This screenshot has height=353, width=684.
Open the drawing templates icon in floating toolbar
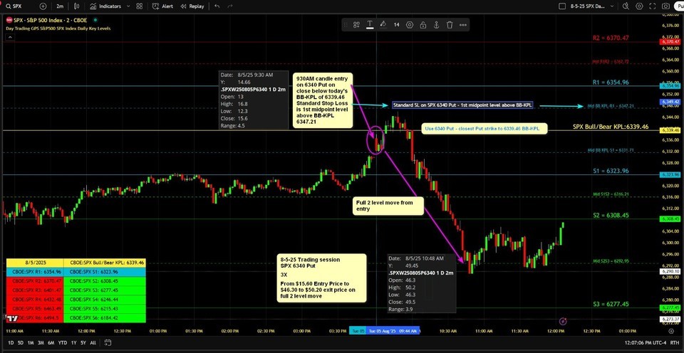tap(356, 25)
